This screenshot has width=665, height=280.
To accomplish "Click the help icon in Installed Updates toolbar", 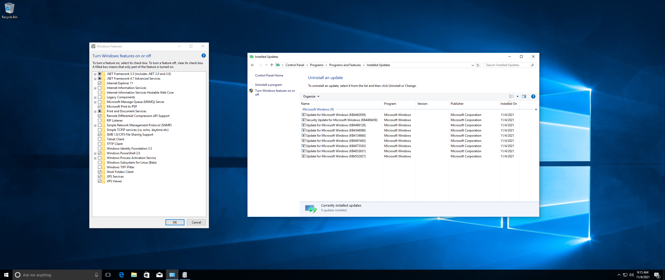I will [533, 96].
